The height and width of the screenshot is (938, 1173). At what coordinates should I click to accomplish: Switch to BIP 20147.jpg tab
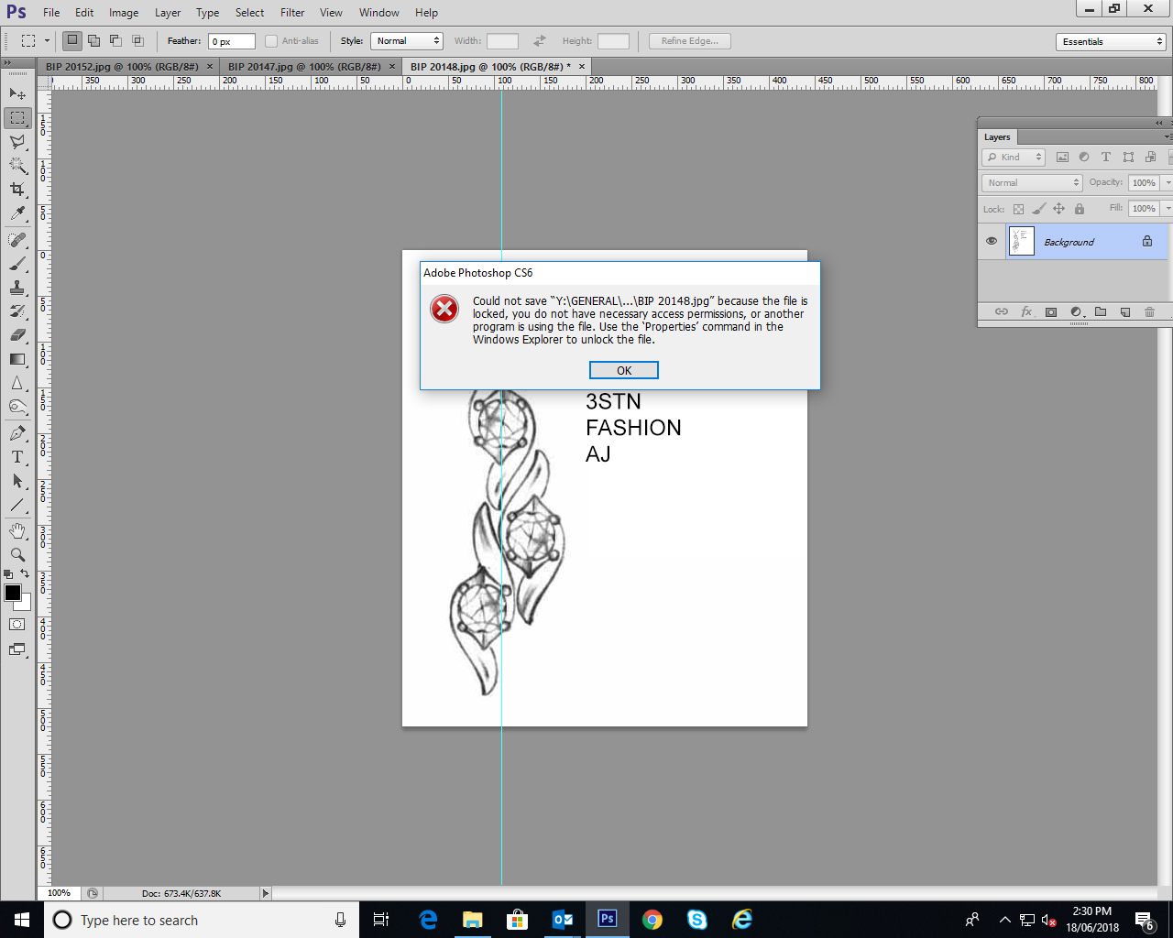(x=304, y=67)
